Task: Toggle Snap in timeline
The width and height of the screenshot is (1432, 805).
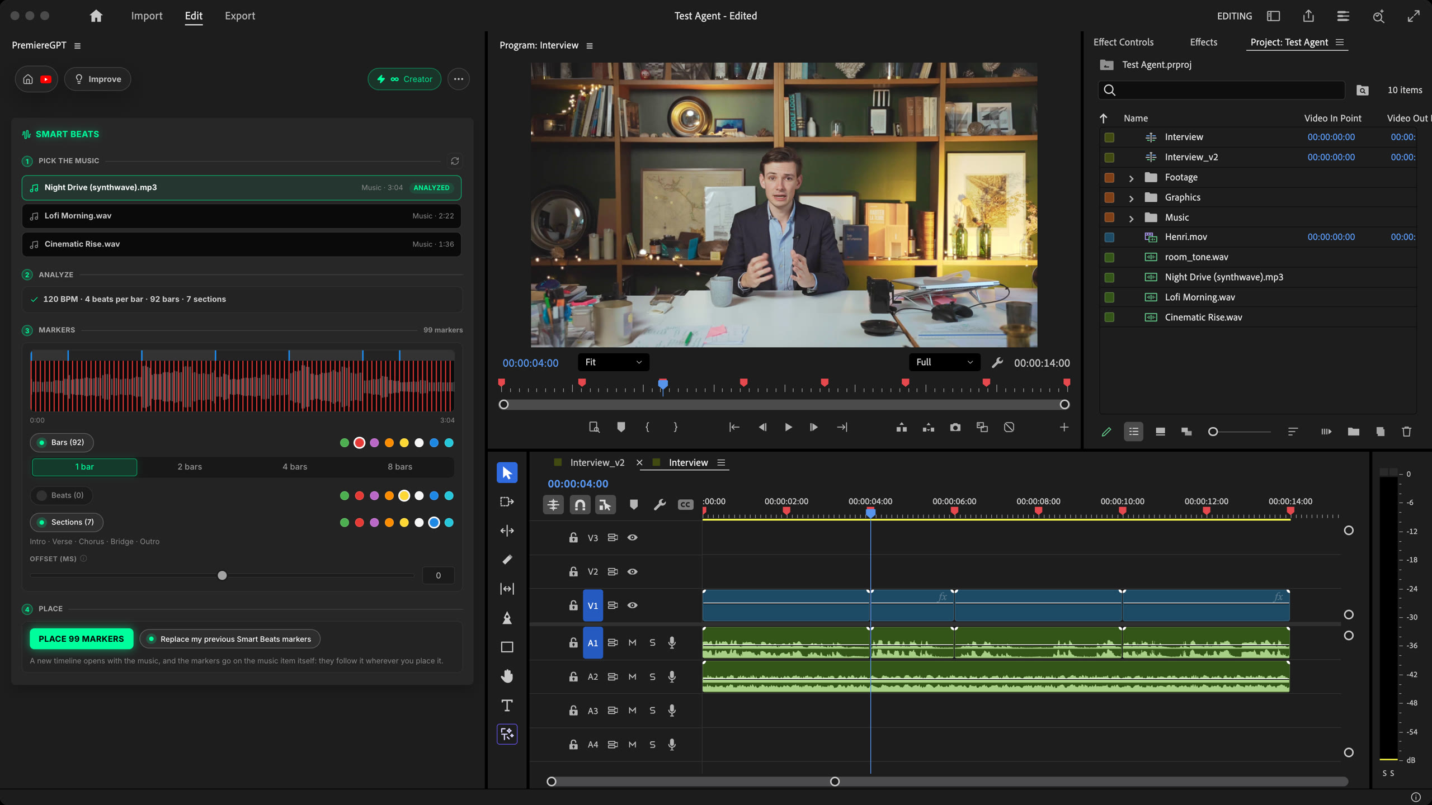Action: [x=580, y=505]
